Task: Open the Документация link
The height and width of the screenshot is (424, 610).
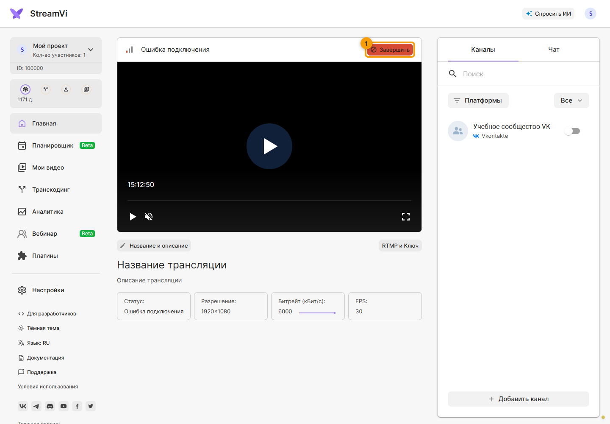Action: (x=41, y=358)
